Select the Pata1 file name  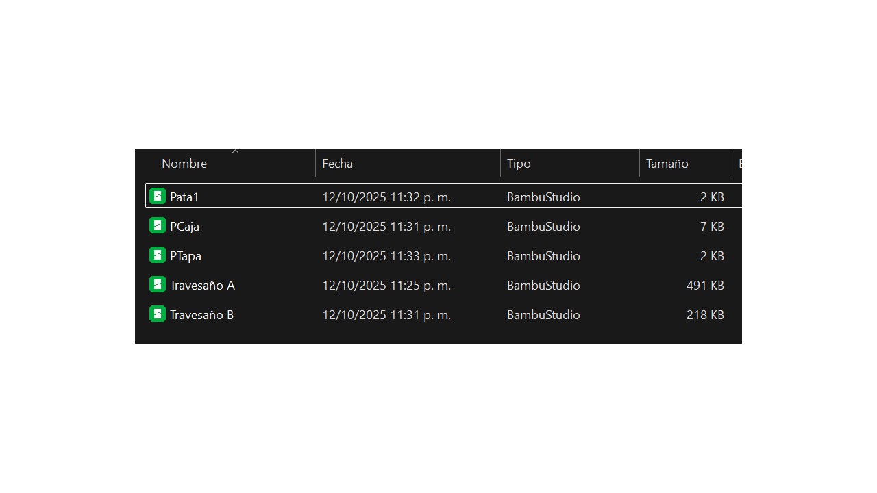tap(184, 197)
